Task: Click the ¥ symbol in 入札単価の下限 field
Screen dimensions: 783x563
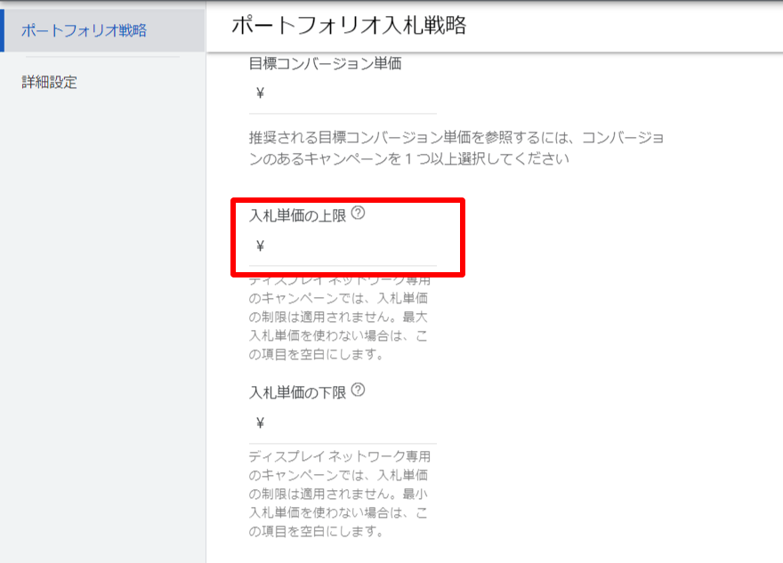Action: click(260, 423)
